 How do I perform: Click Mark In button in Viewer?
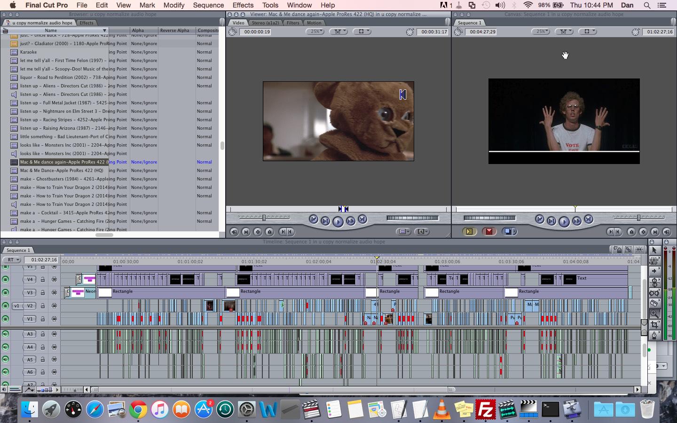coord(283,232)
